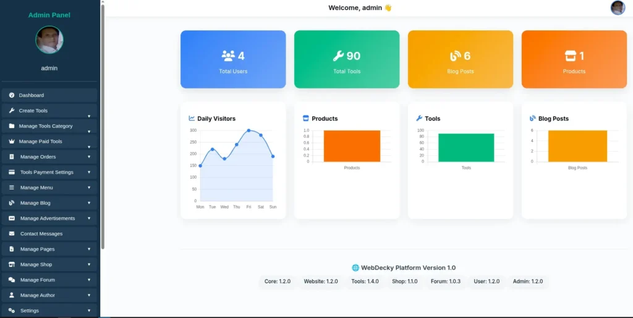Expand the Manage Author dropdown arrow
This screenshot has width=633, height=318.
[x=89, y=295]
